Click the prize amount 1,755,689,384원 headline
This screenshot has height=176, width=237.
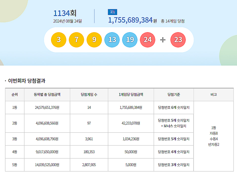pos(132,20)
